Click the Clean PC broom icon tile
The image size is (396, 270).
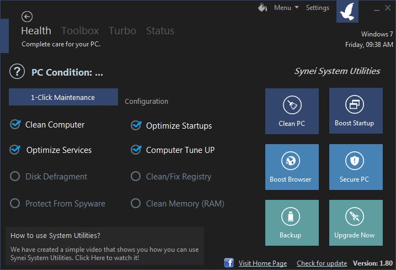pos(292,111)
